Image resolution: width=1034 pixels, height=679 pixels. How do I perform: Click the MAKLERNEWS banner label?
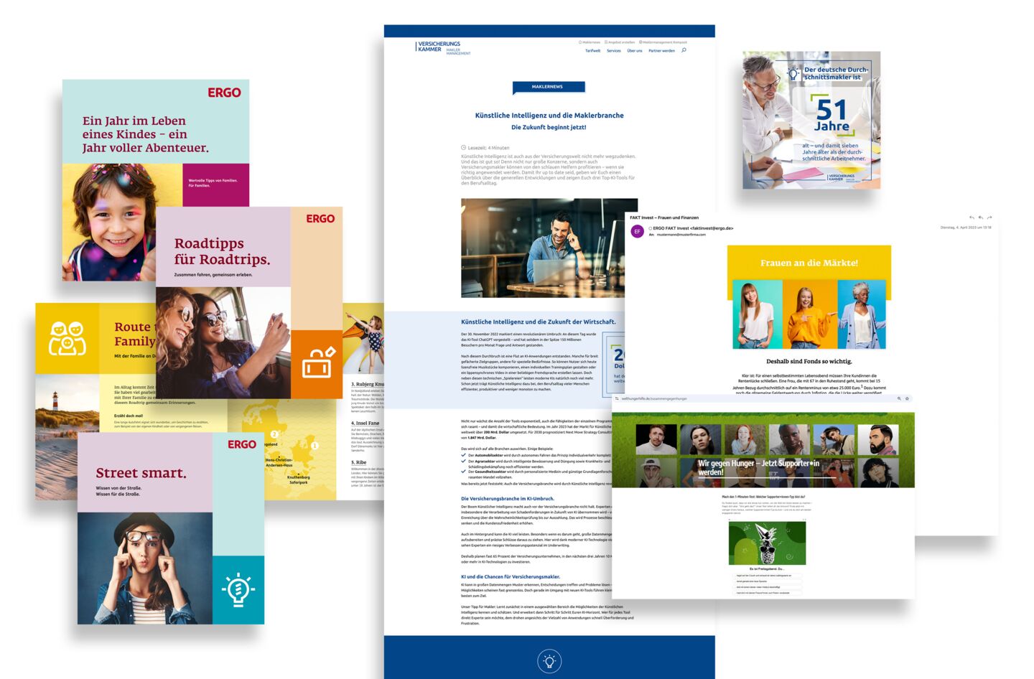pos(547,87)
